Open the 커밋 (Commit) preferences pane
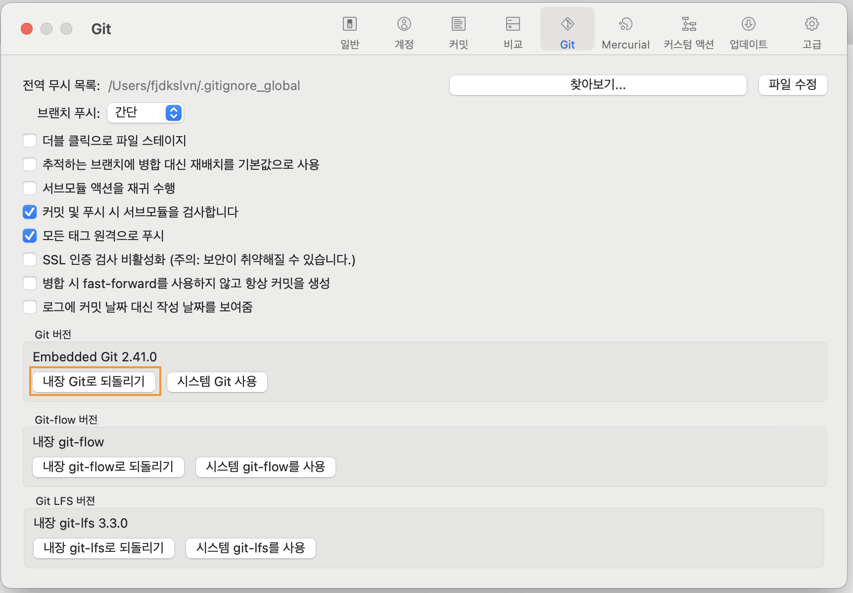The image size is (853, 593). [459, 32]
